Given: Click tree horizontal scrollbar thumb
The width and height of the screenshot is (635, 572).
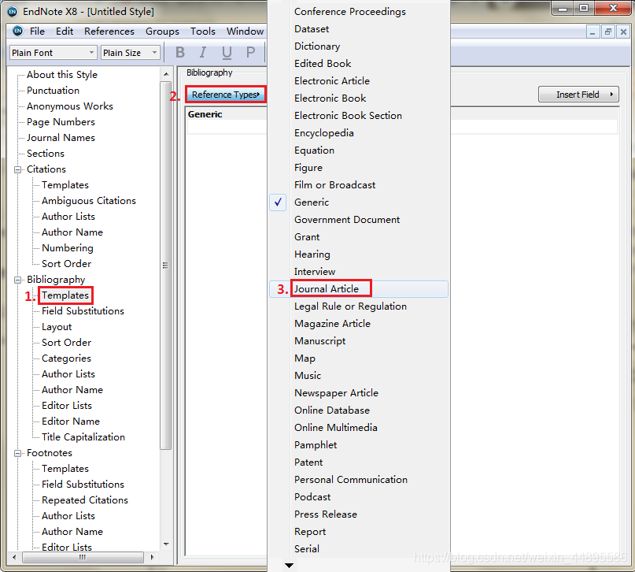Looking at the screenshot, I should point(83,557).
